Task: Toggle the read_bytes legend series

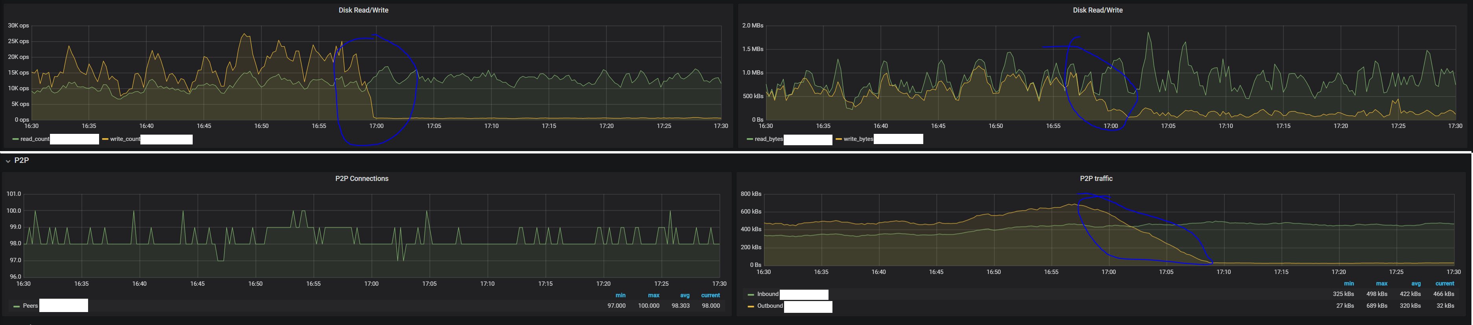Action: pyautogui.click(x=768, y=139)
